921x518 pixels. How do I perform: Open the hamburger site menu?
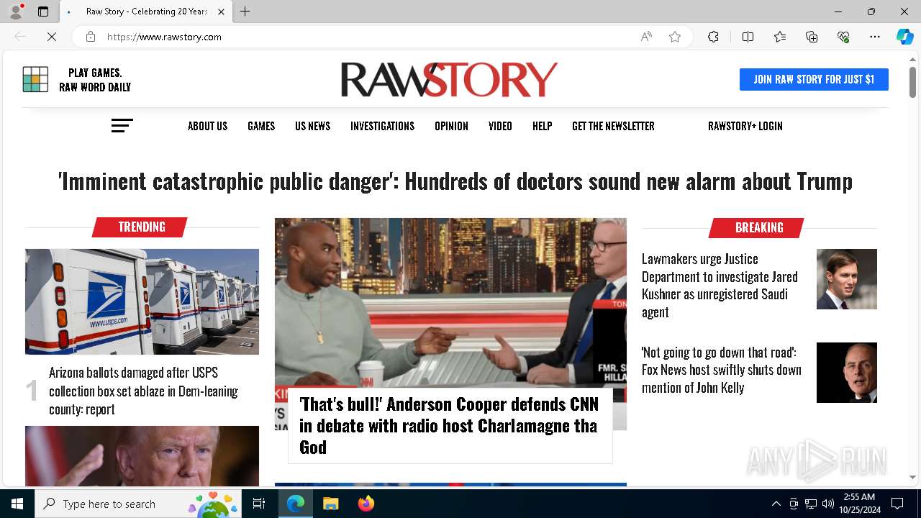pos(122,126)
